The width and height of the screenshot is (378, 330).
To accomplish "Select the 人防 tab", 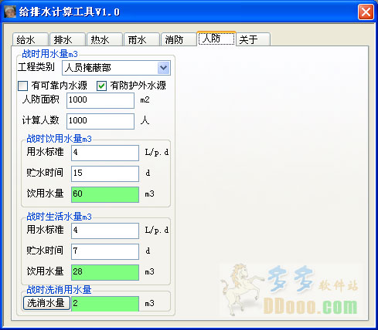I will pyautogui.click(x=216, y=39).
